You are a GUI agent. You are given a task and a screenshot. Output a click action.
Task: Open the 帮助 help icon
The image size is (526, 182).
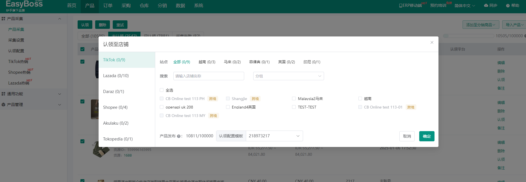tap(508, 6)
